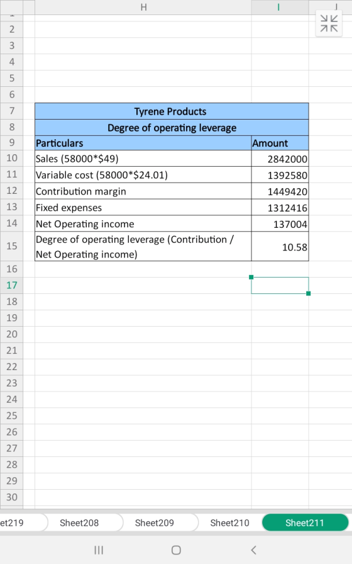Select the value 137004 cell
Screen dimensions: 352x564
tap(280, 223)
